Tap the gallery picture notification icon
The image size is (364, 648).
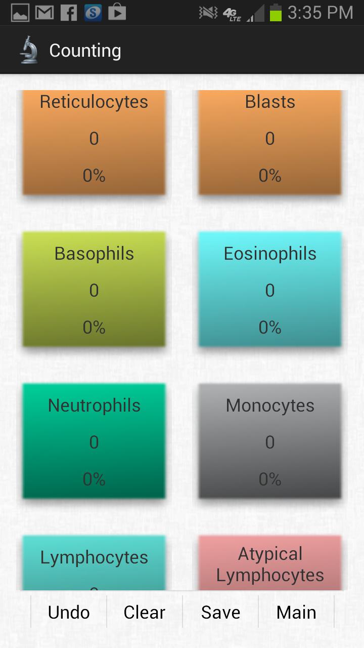(20, 12)
